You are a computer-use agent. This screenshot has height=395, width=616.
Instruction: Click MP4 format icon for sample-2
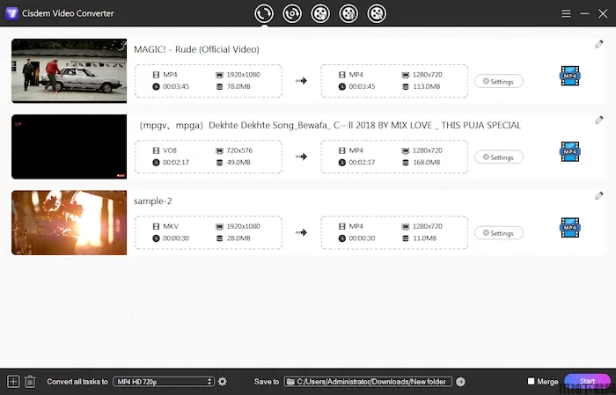pyautogui.click(x=569, y=230)
